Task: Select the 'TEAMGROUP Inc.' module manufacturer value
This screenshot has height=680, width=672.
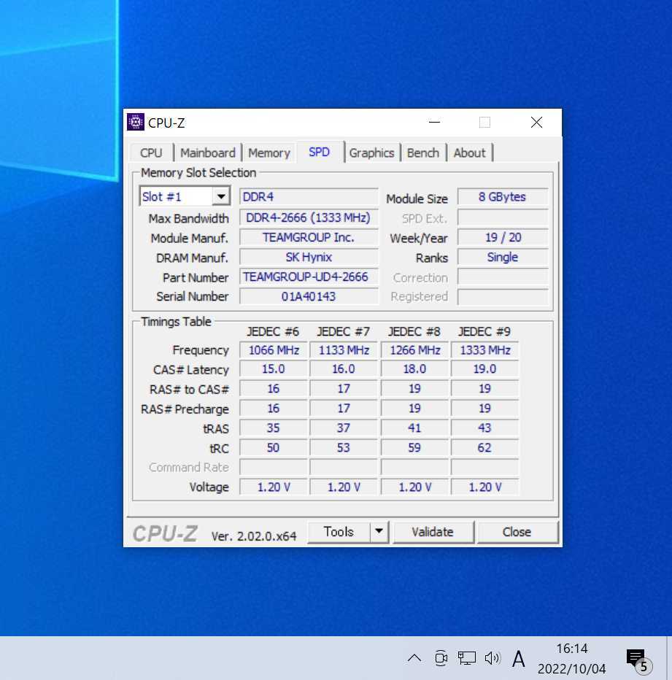Action: (309, 237)
